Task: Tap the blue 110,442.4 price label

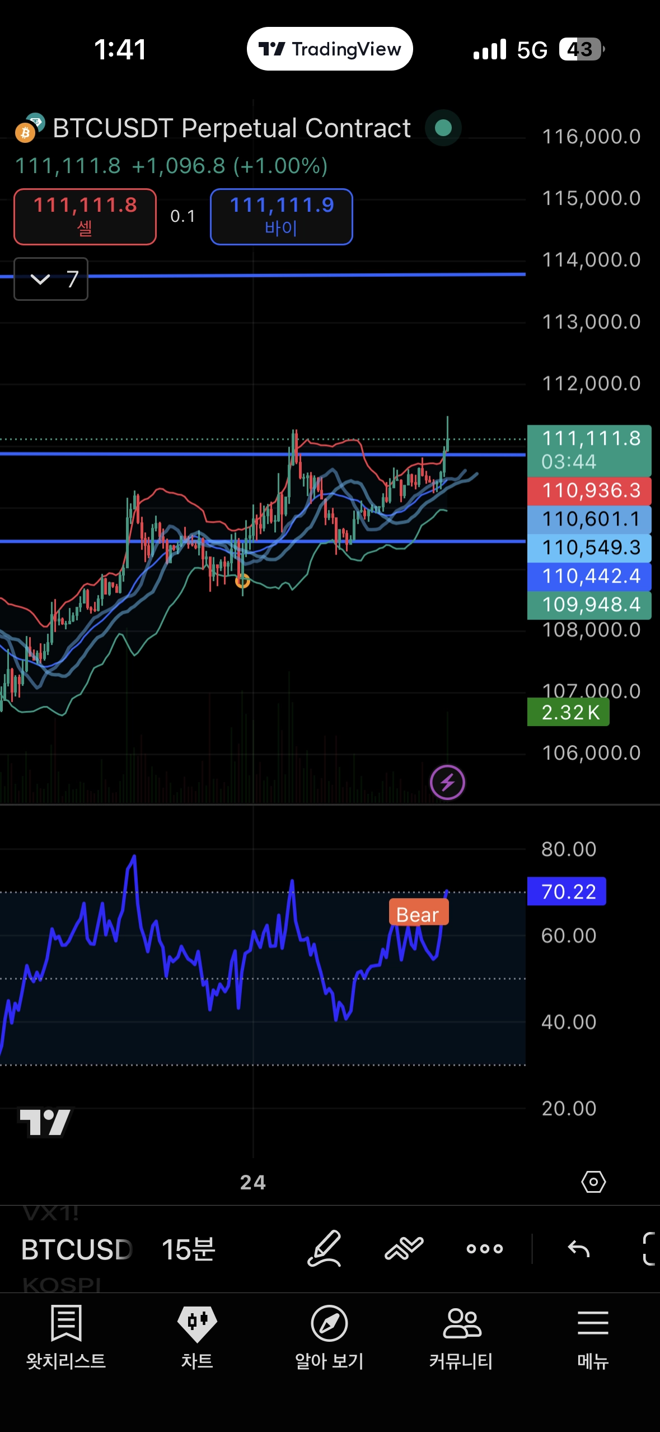Action: click(x=589, y=576)
